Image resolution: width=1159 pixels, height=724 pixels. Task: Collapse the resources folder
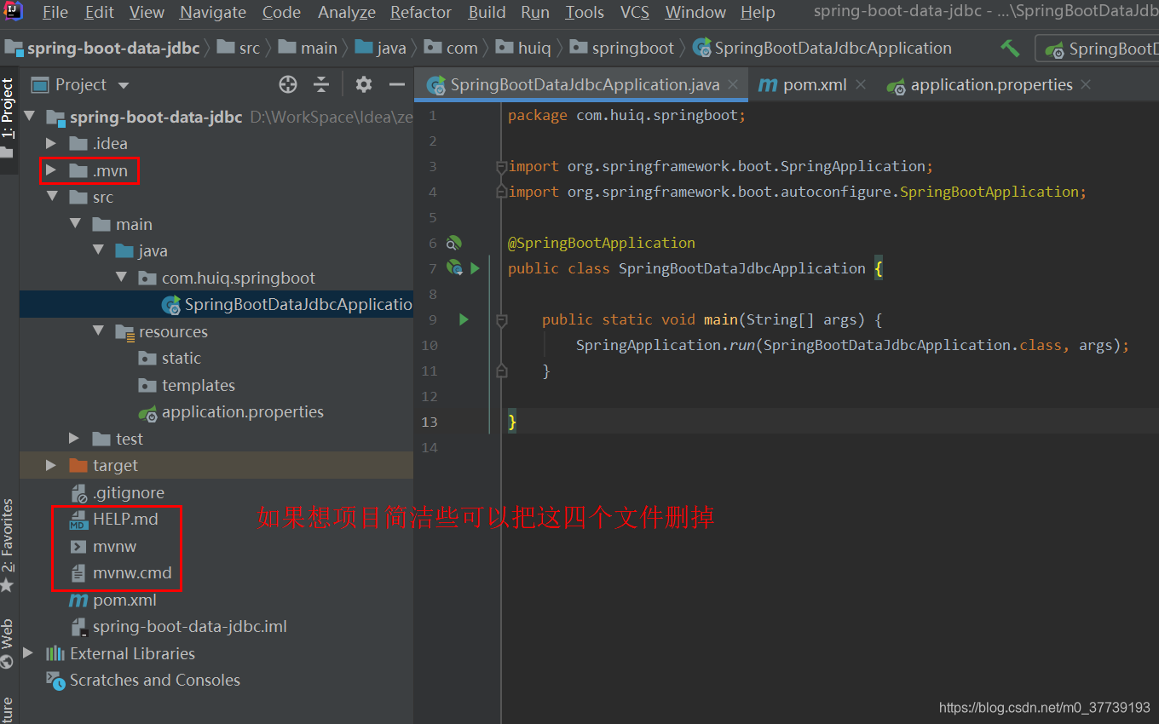coord(99,331)
